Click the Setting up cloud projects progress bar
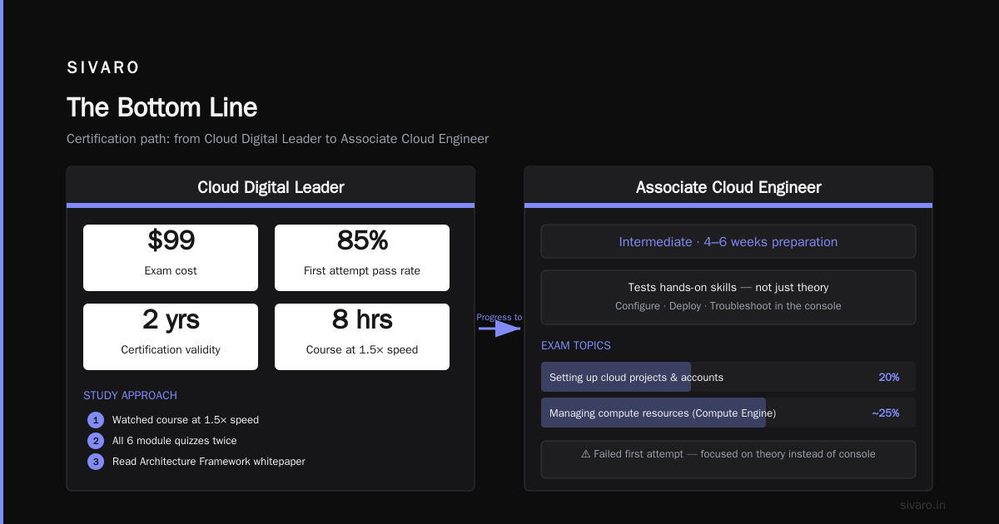 [728, 377]
